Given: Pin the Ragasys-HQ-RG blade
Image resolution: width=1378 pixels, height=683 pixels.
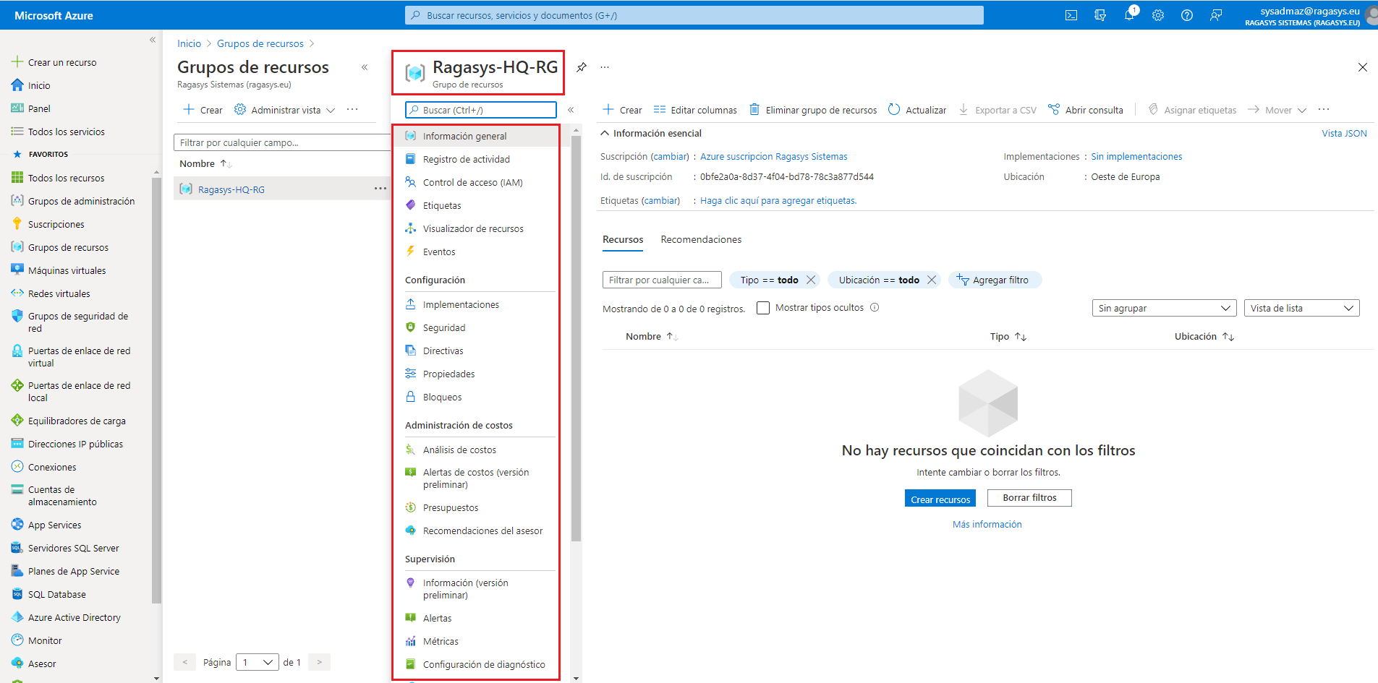Looking at the screenshot, I should click(x=582, y=67).
